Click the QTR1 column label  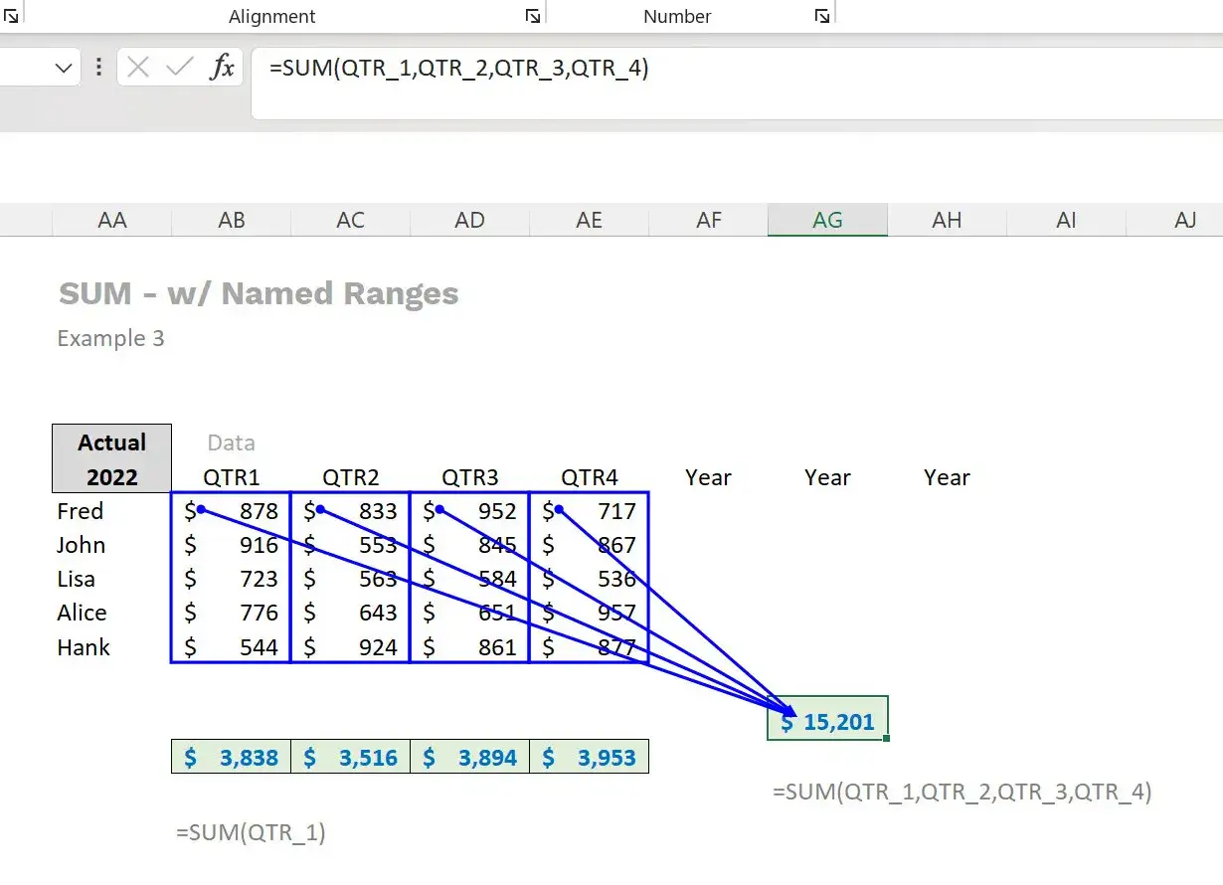coord(232,477)
